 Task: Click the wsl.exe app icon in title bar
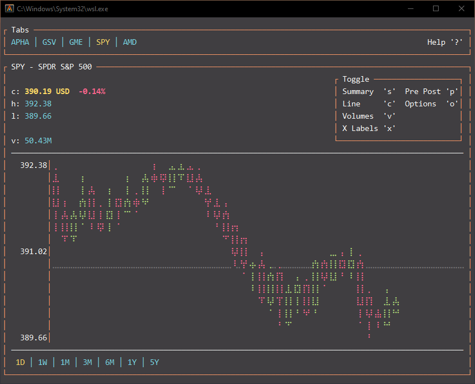(10, 8)
